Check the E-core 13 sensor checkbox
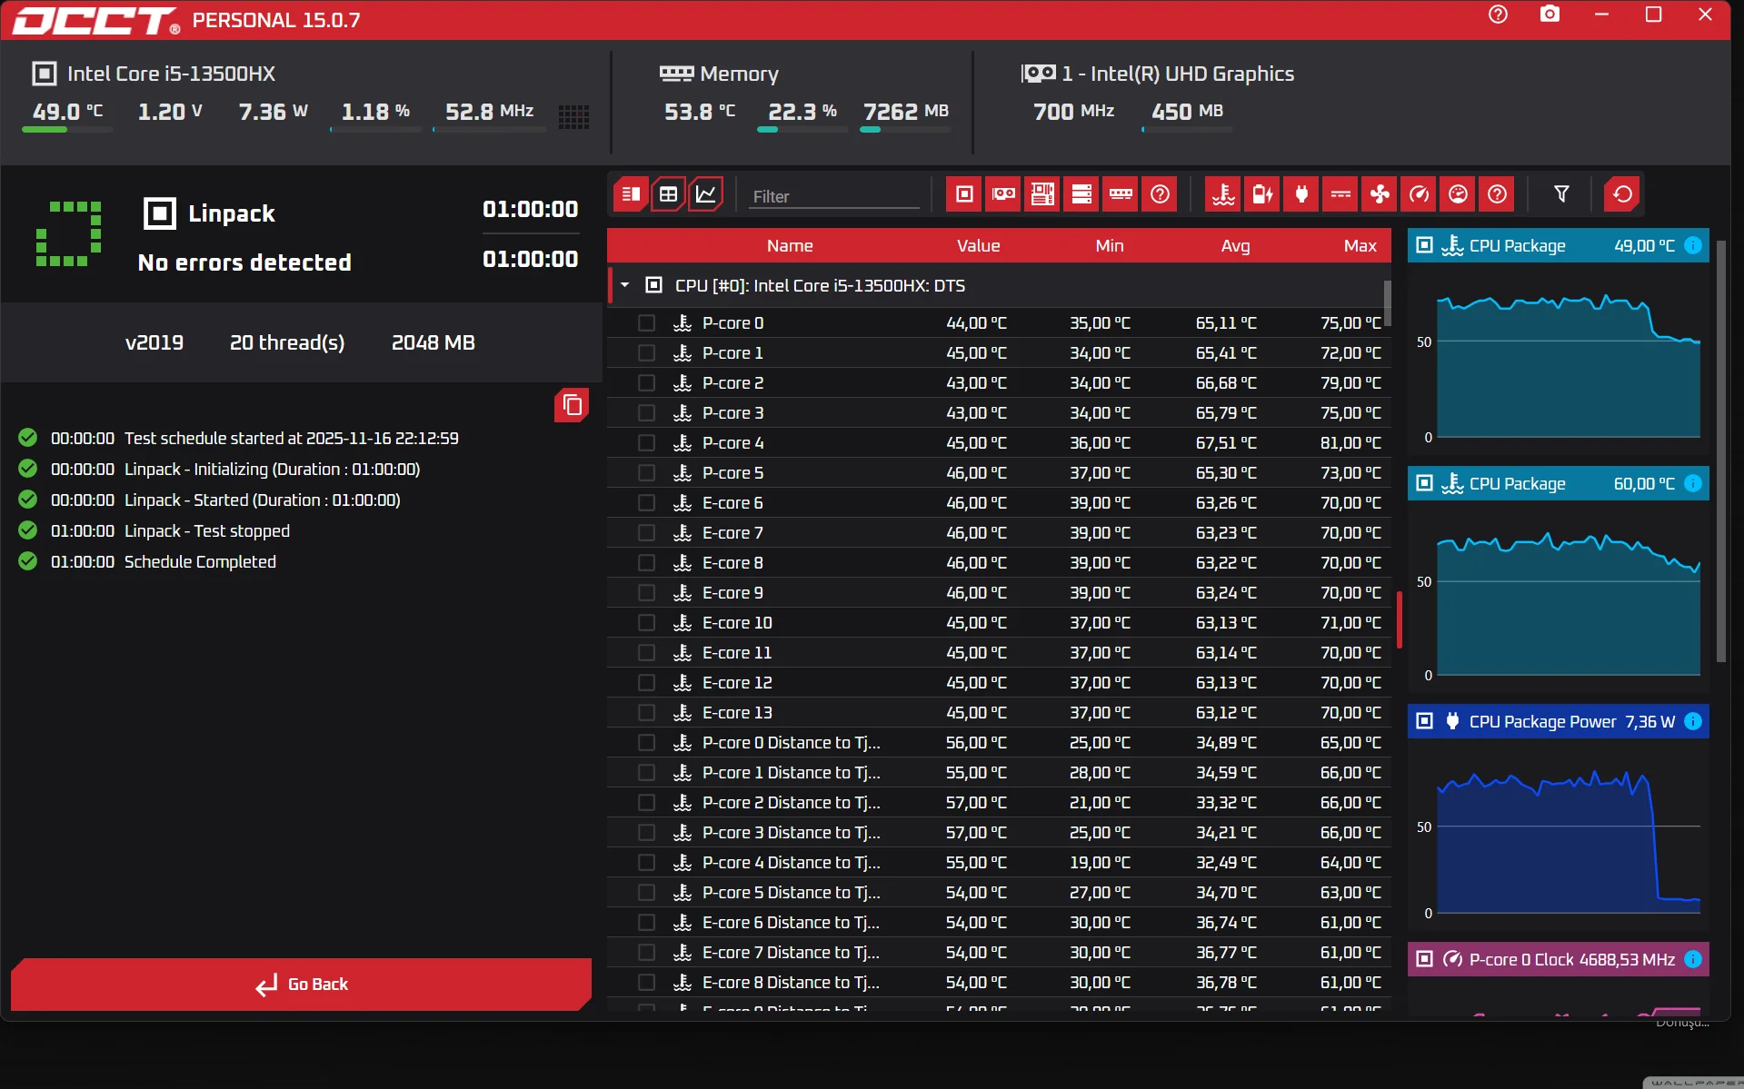Screen dimensions: 1744x1089 (x=646, y=713)
